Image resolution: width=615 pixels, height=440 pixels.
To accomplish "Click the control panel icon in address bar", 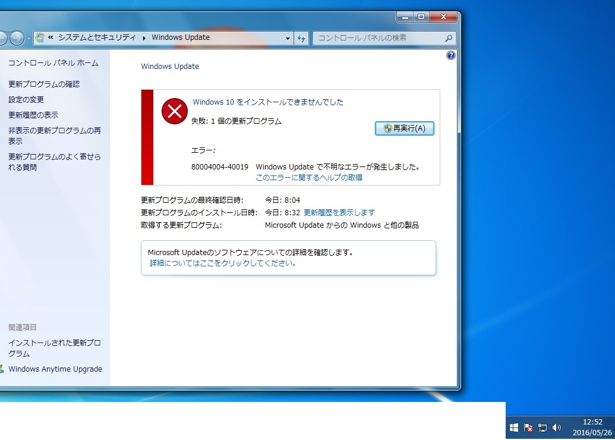I will [x=40, y=37].
